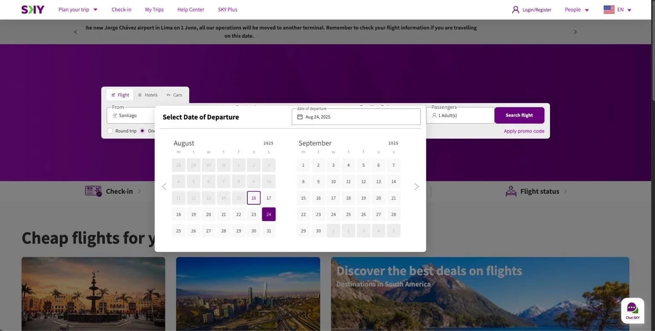
Task: Show previous announcement banner message
Action: click(75, 32)
